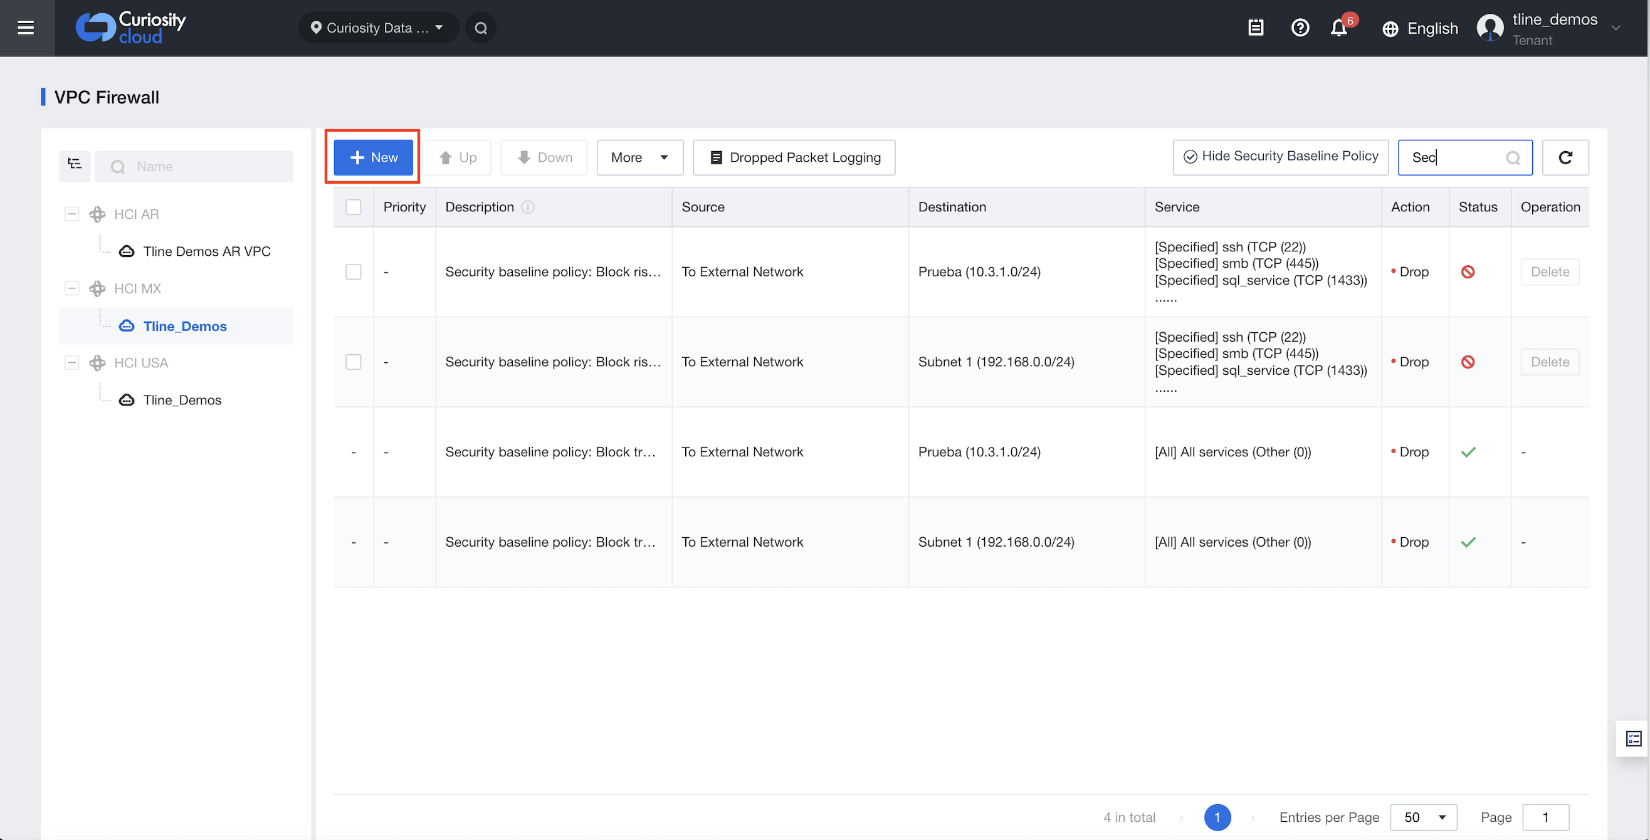Click the magnifier in policy search box
Screen dimensions: 1650x840
1513,158
